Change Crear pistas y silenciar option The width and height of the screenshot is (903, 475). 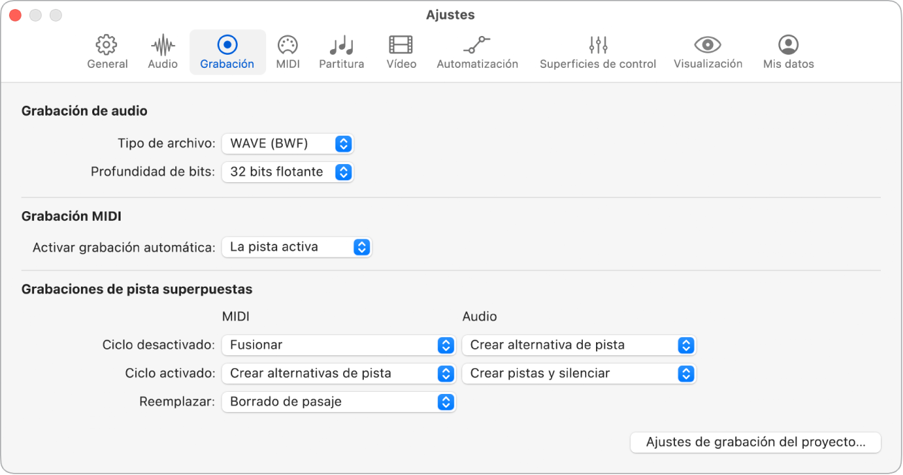(x=579, y=374)
